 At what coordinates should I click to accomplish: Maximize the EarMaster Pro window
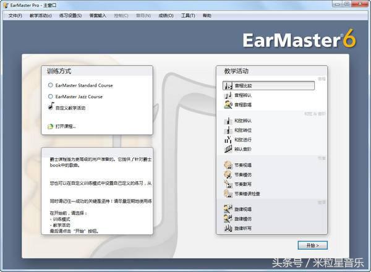347,4
